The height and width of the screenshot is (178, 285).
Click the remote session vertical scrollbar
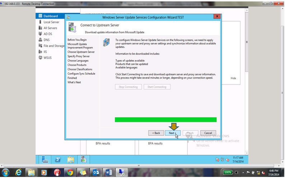click(282, 93)
